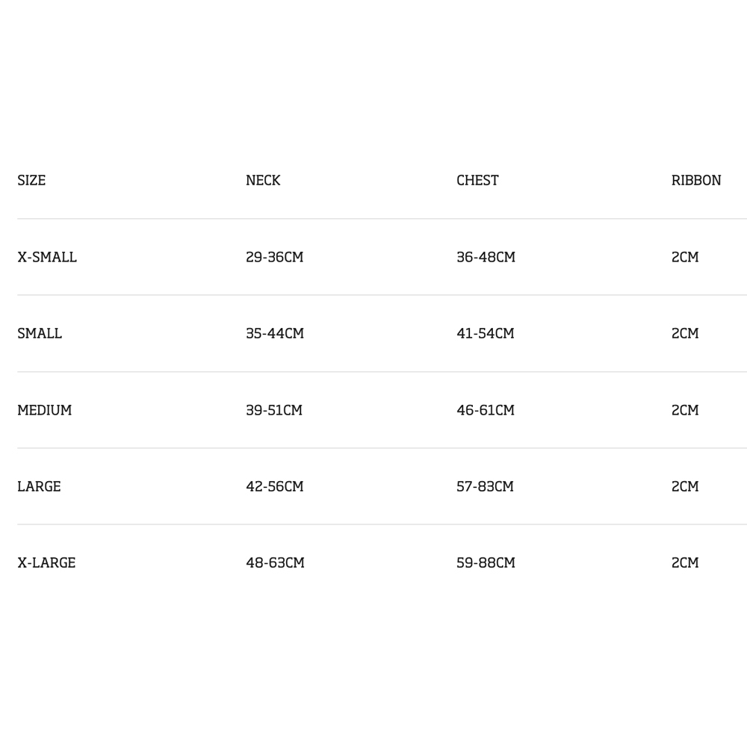The image size is (747, 747).
Task: Select the LARGE size label
Action: (39, 486)
